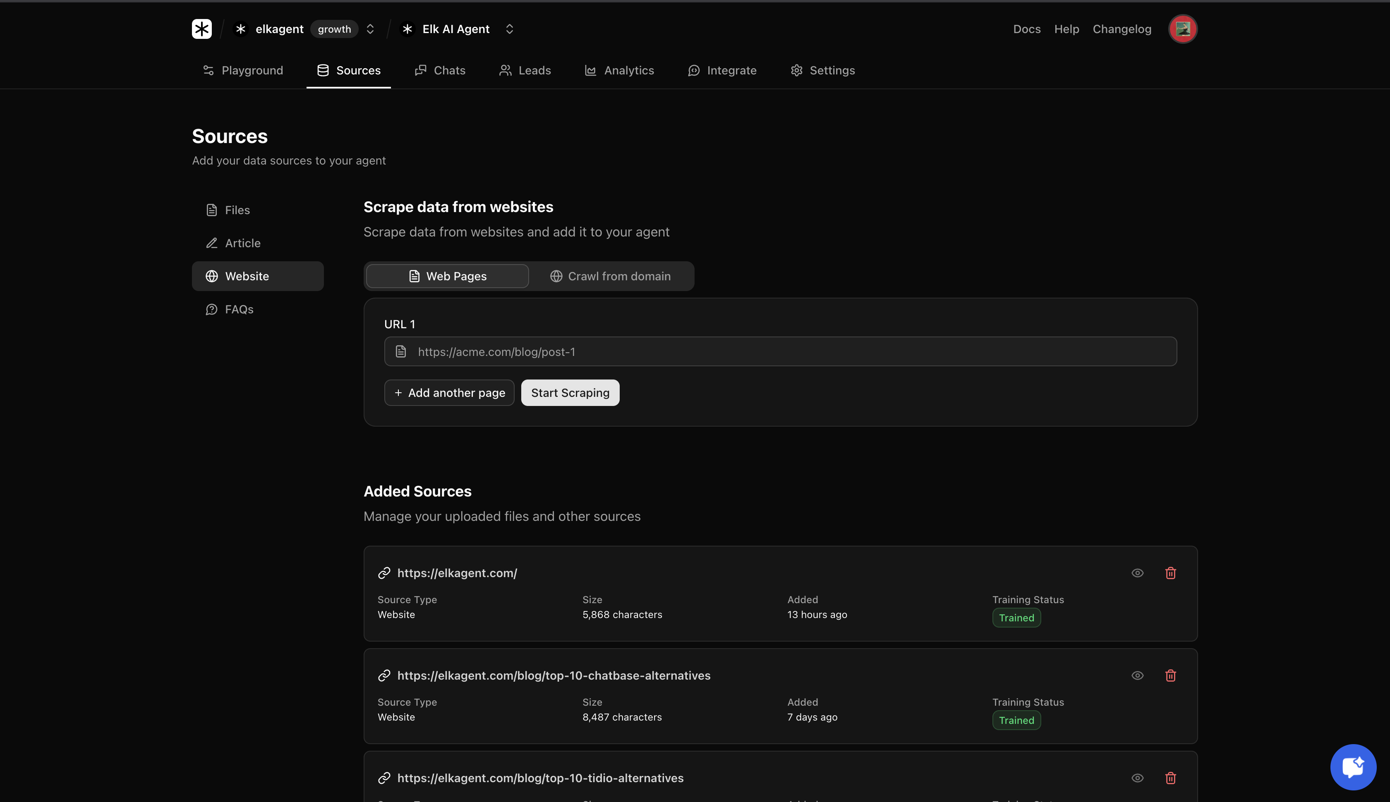Click the asterisk logo in the header
Viewport: 1390px width, 802px height.
[x=202, y=29]
